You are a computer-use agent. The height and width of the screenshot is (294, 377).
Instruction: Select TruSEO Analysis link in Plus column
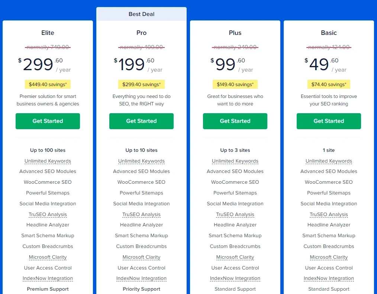[235, 215]
